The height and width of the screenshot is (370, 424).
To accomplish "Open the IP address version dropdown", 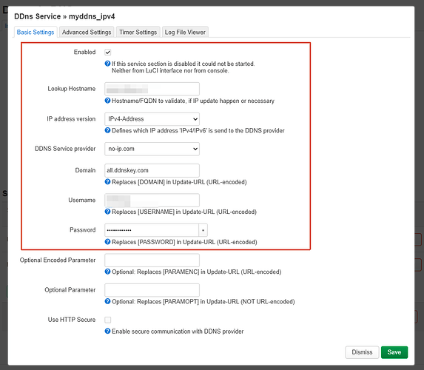I will click(x=152, y=119).
